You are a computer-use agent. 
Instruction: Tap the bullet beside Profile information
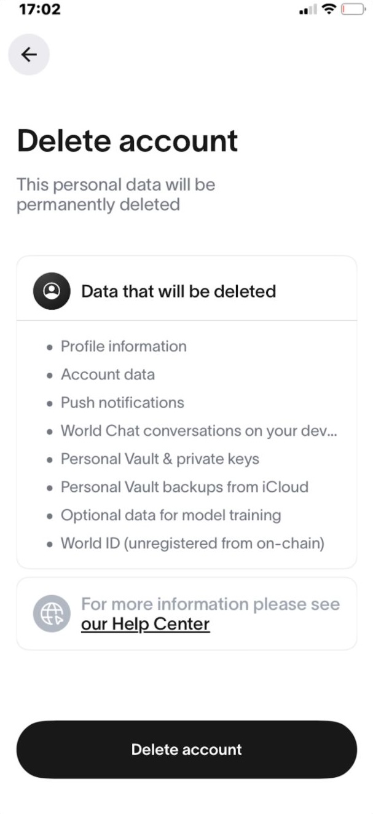point(49,347)
